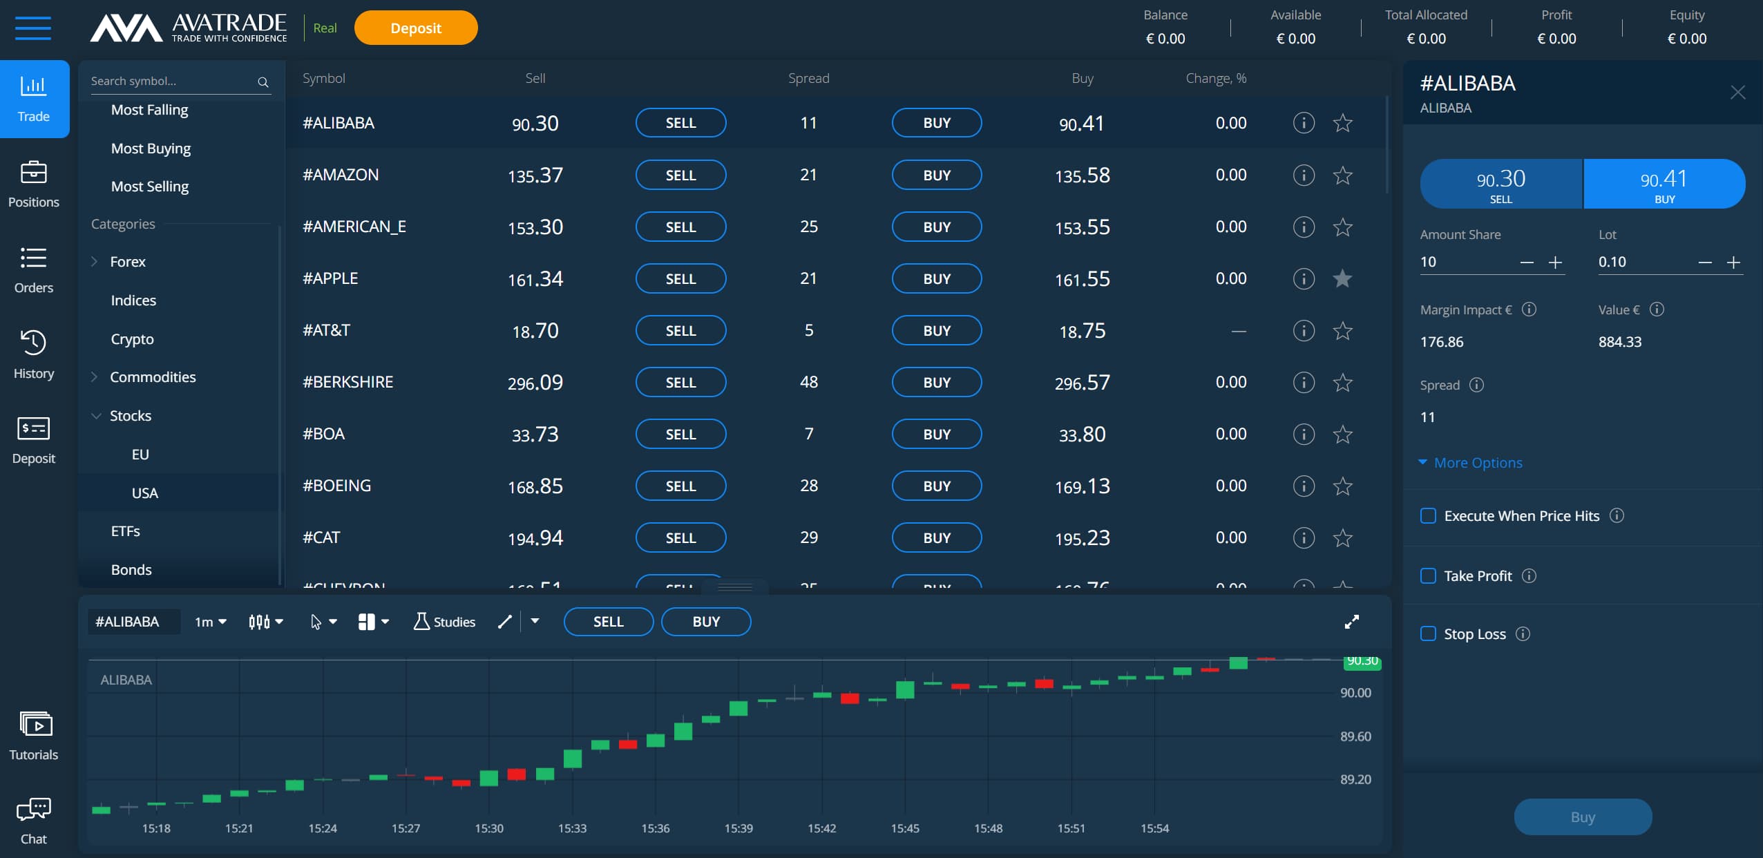The height and width of the screenshot is (858, 1763).
Task: Open the candlestick chart type dropdown
Action: tap(266, 622)
